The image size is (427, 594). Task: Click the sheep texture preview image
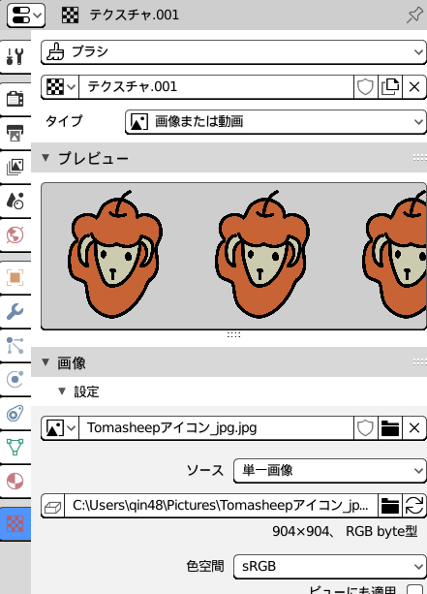tap(233, 256)
